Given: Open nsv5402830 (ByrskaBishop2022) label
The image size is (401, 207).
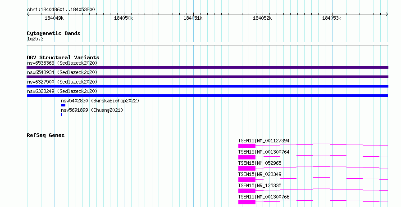Looking at the screenshot, I should click(x=100, y=101).
